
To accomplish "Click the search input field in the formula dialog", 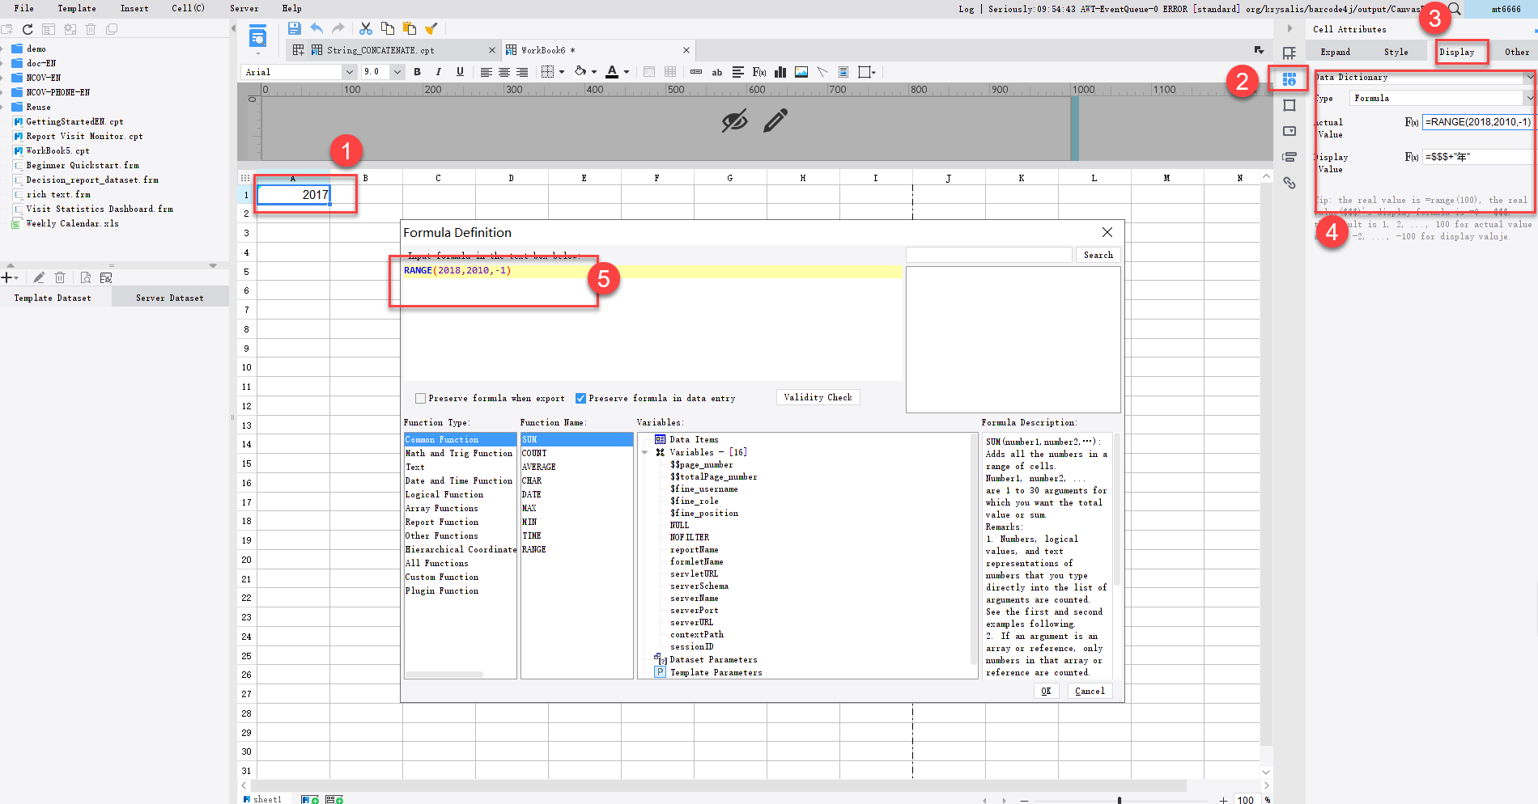I will click(989, 254).
